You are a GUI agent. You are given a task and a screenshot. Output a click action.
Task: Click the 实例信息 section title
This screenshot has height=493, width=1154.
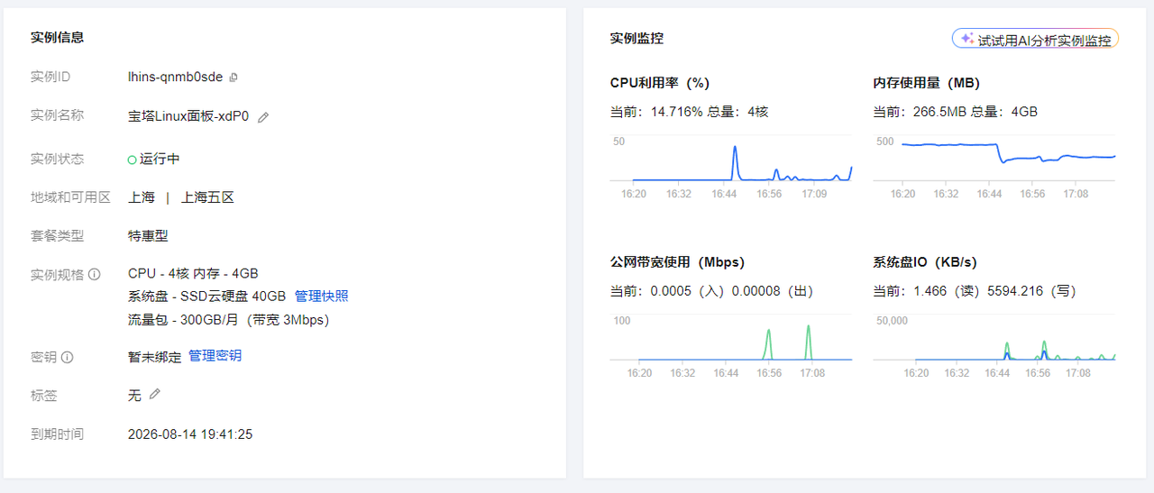pos(58,38)
